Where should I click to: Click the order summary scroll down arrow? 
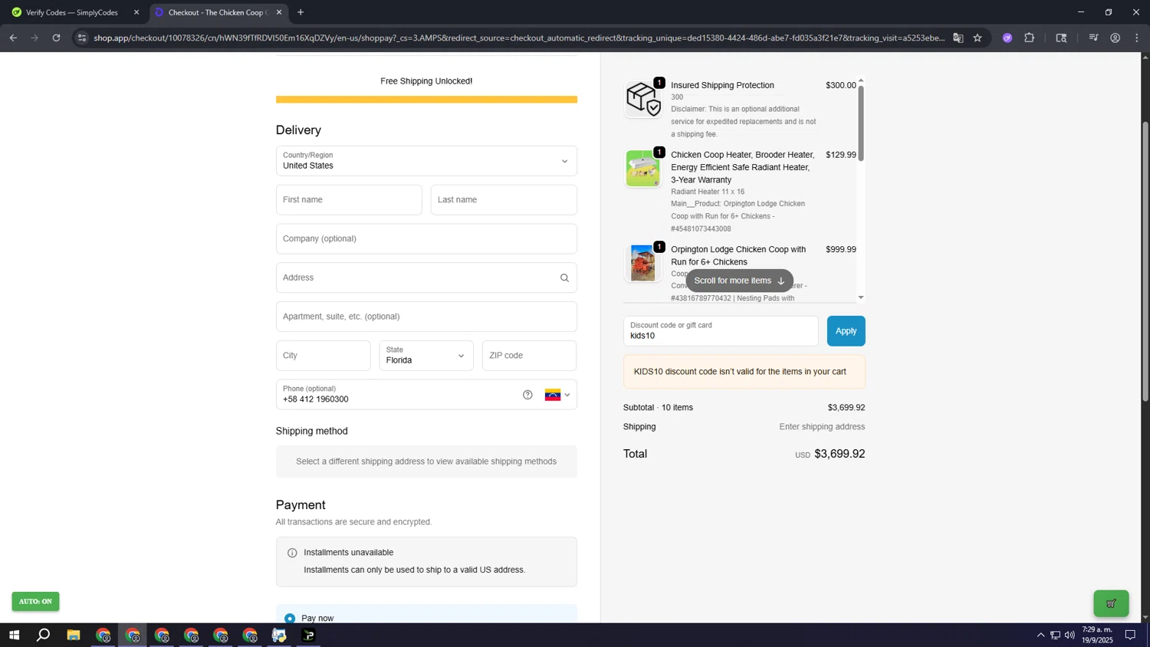(861, 297)
